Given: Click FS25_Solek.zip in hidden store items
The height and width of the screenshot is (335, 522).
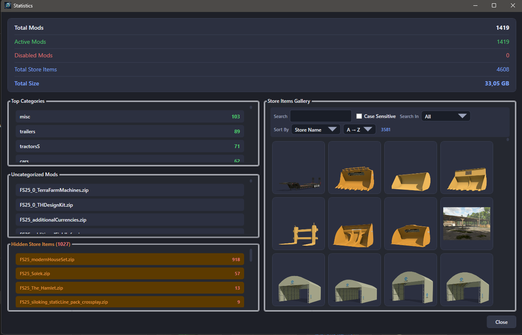Looking at the screenshot, I should click(130, 274).
